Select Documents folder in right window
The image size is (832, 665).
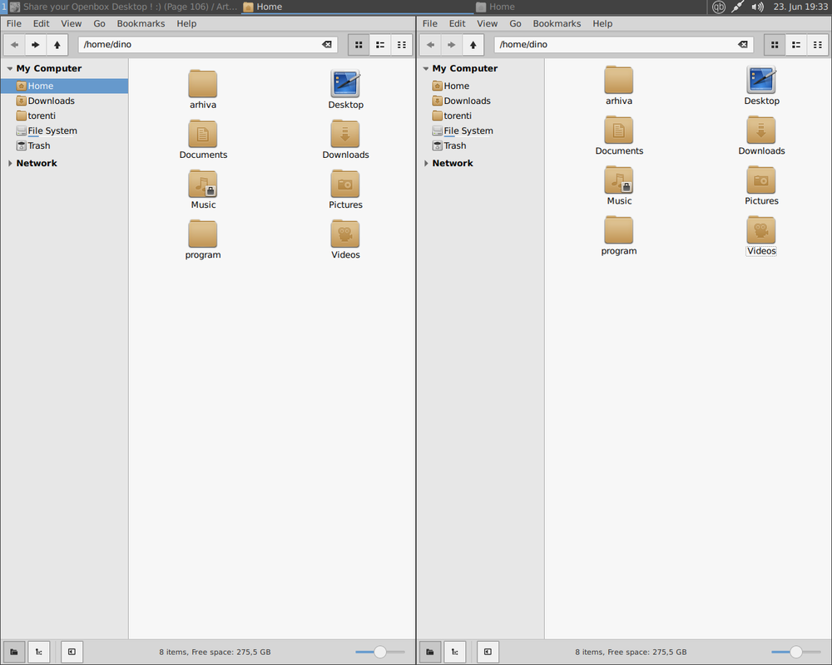(x=619, y=135)
